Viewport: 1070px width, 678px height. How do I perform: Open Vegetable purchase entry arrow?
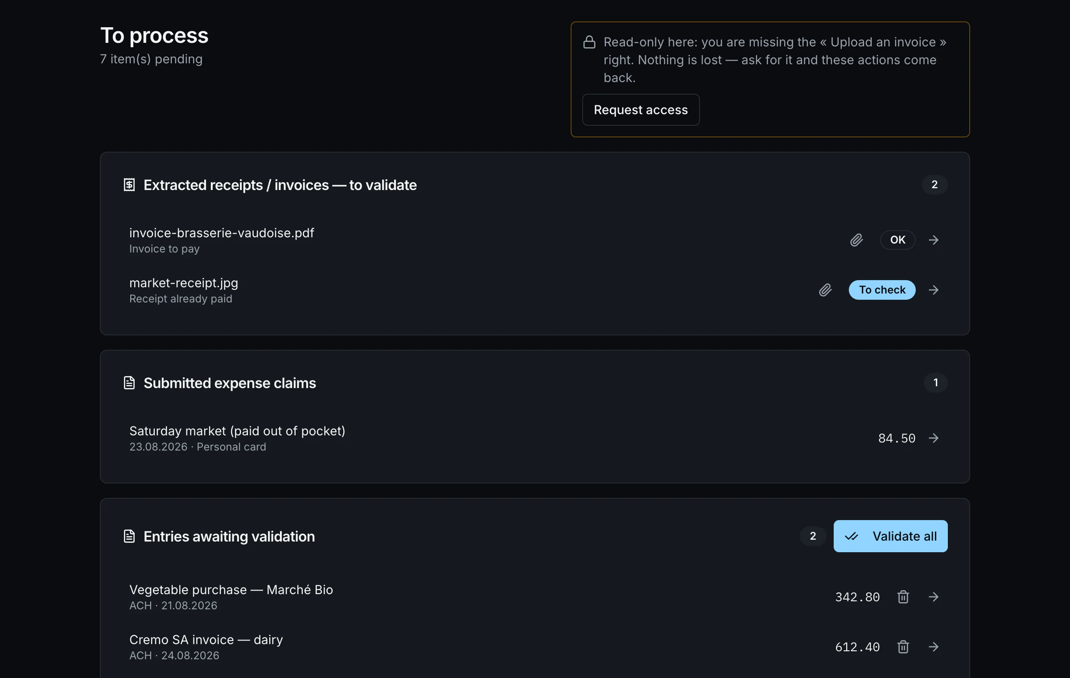click(x=934, y=597)
